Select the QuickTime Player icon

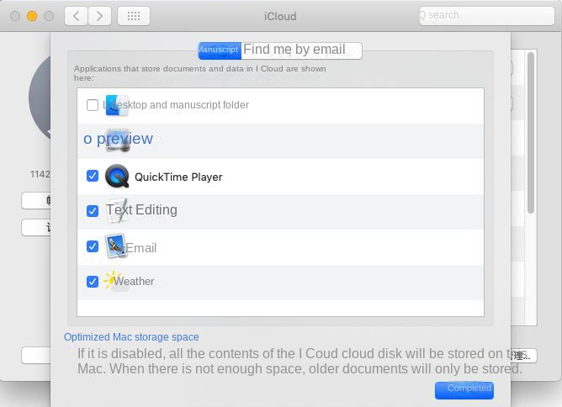click(117, 177)
